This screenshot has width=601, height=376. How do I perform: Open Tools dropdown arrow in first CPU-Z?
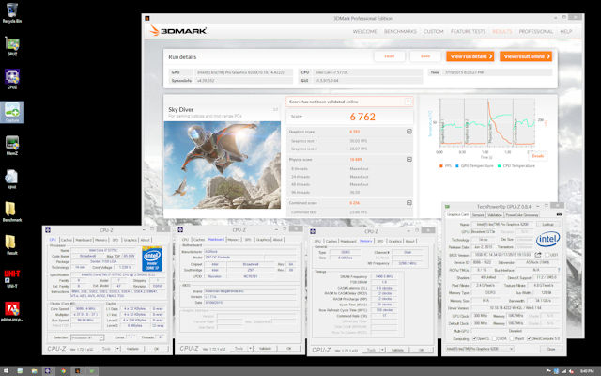[x=118, y=349]
